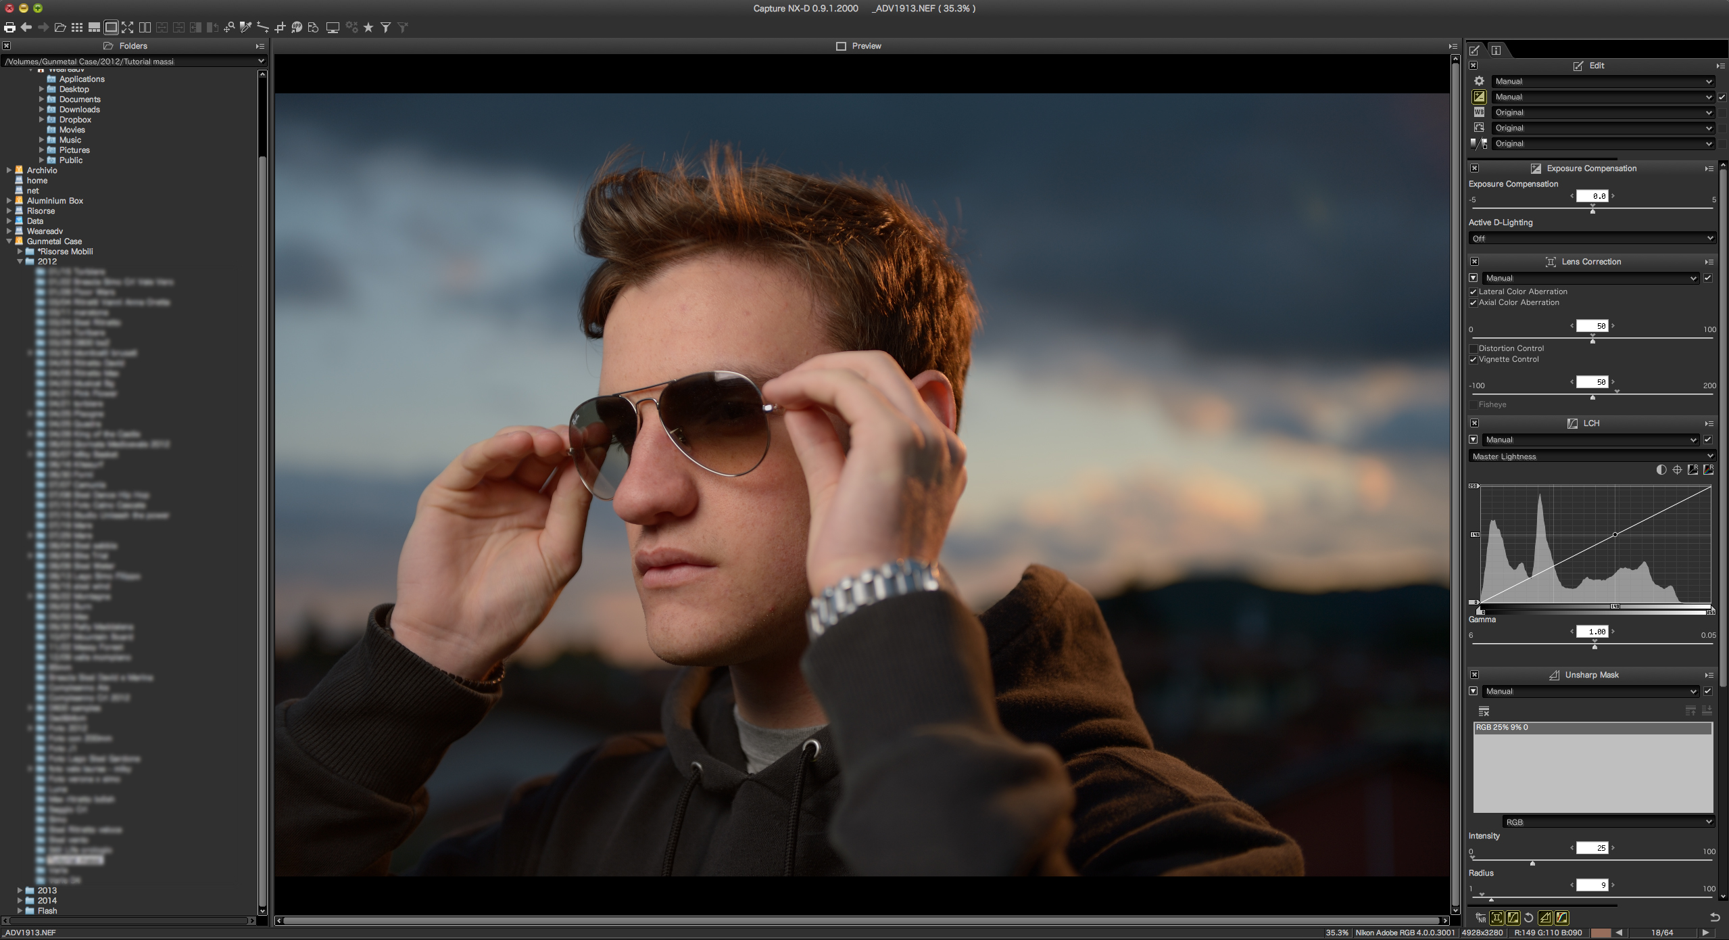
Task: Switch to the Info panel tab
Action: tap(1496, 51)
